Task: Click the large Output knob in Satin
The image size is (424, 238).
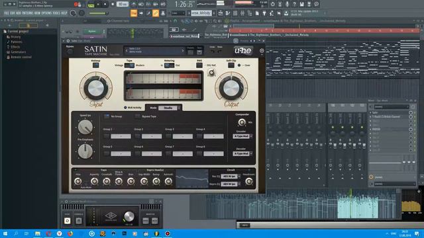Action: (x=231, y=88)
